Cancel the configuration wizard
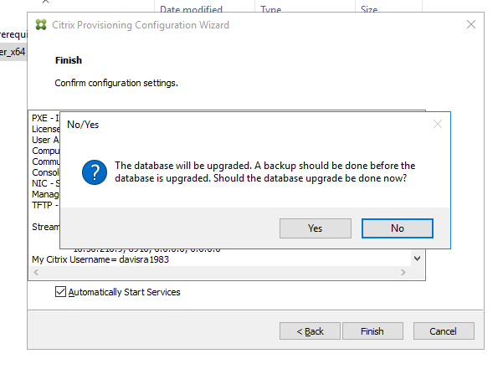Screen dimensions: 503x374 (x=444, y=331)
